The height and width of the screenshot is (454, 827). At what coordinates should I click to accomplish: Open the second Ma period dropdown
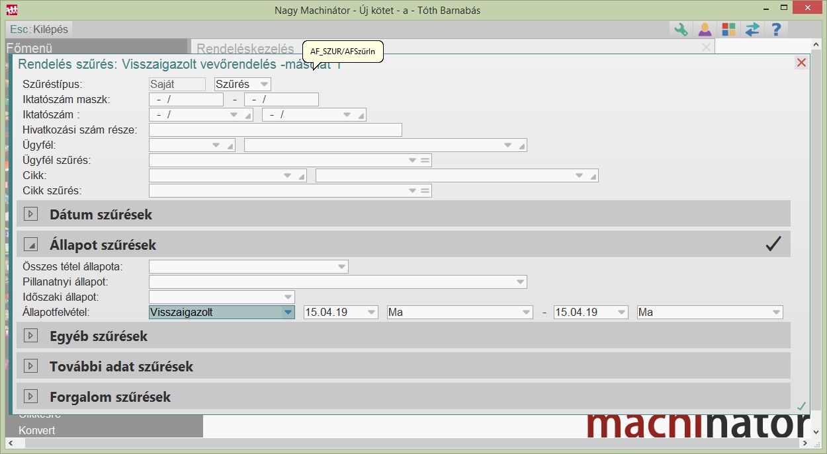click(x=776, y=313)
